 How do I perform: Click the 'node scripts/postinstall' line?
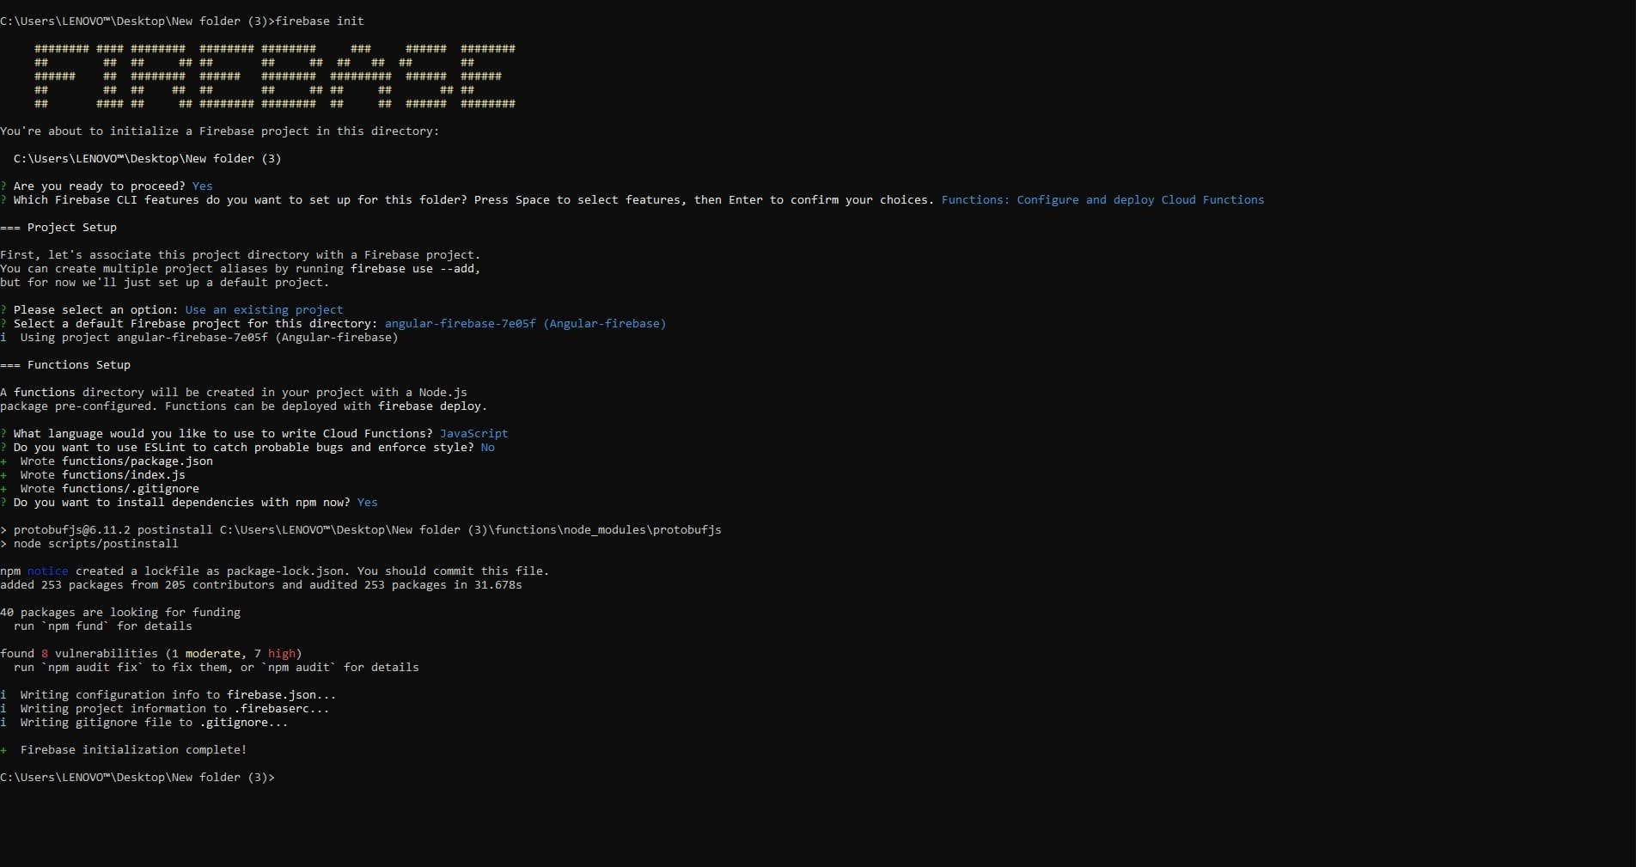[95, 544]
